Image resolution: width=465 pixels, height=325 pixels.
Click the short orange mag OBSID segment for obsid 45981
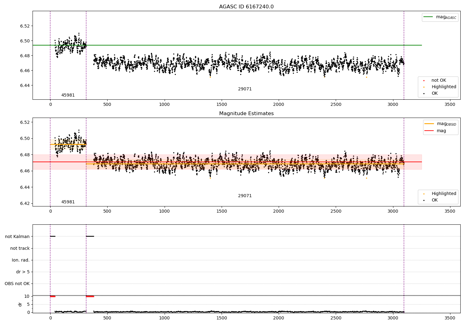click(x=68, y=145)
